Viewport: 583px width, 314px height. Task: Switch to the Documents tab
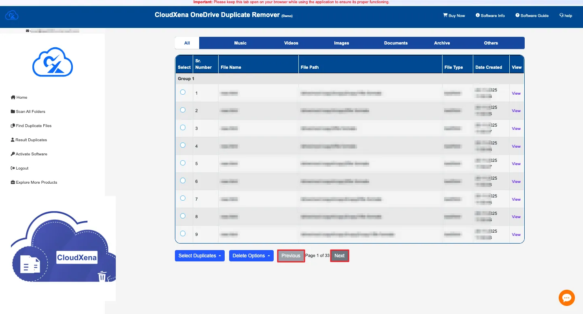pyautogui.click(x=396, y=43)
